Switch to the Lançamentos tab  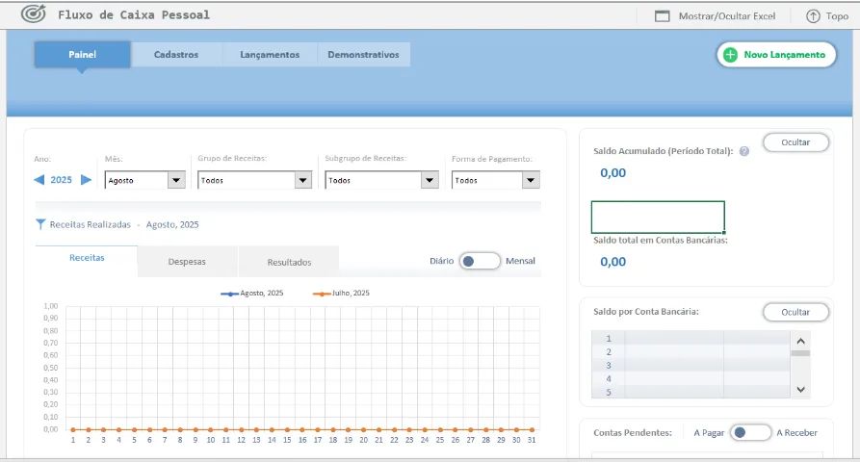(x=270, y=55)
